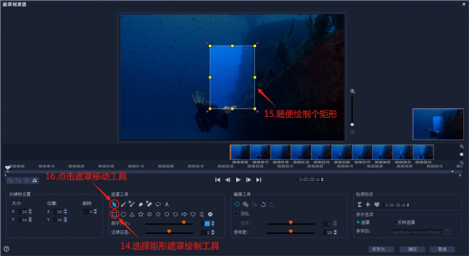Adjust the edge tolerance value stepper
Image resolution: width=469 pixels, height=256 pixels.
212,233
